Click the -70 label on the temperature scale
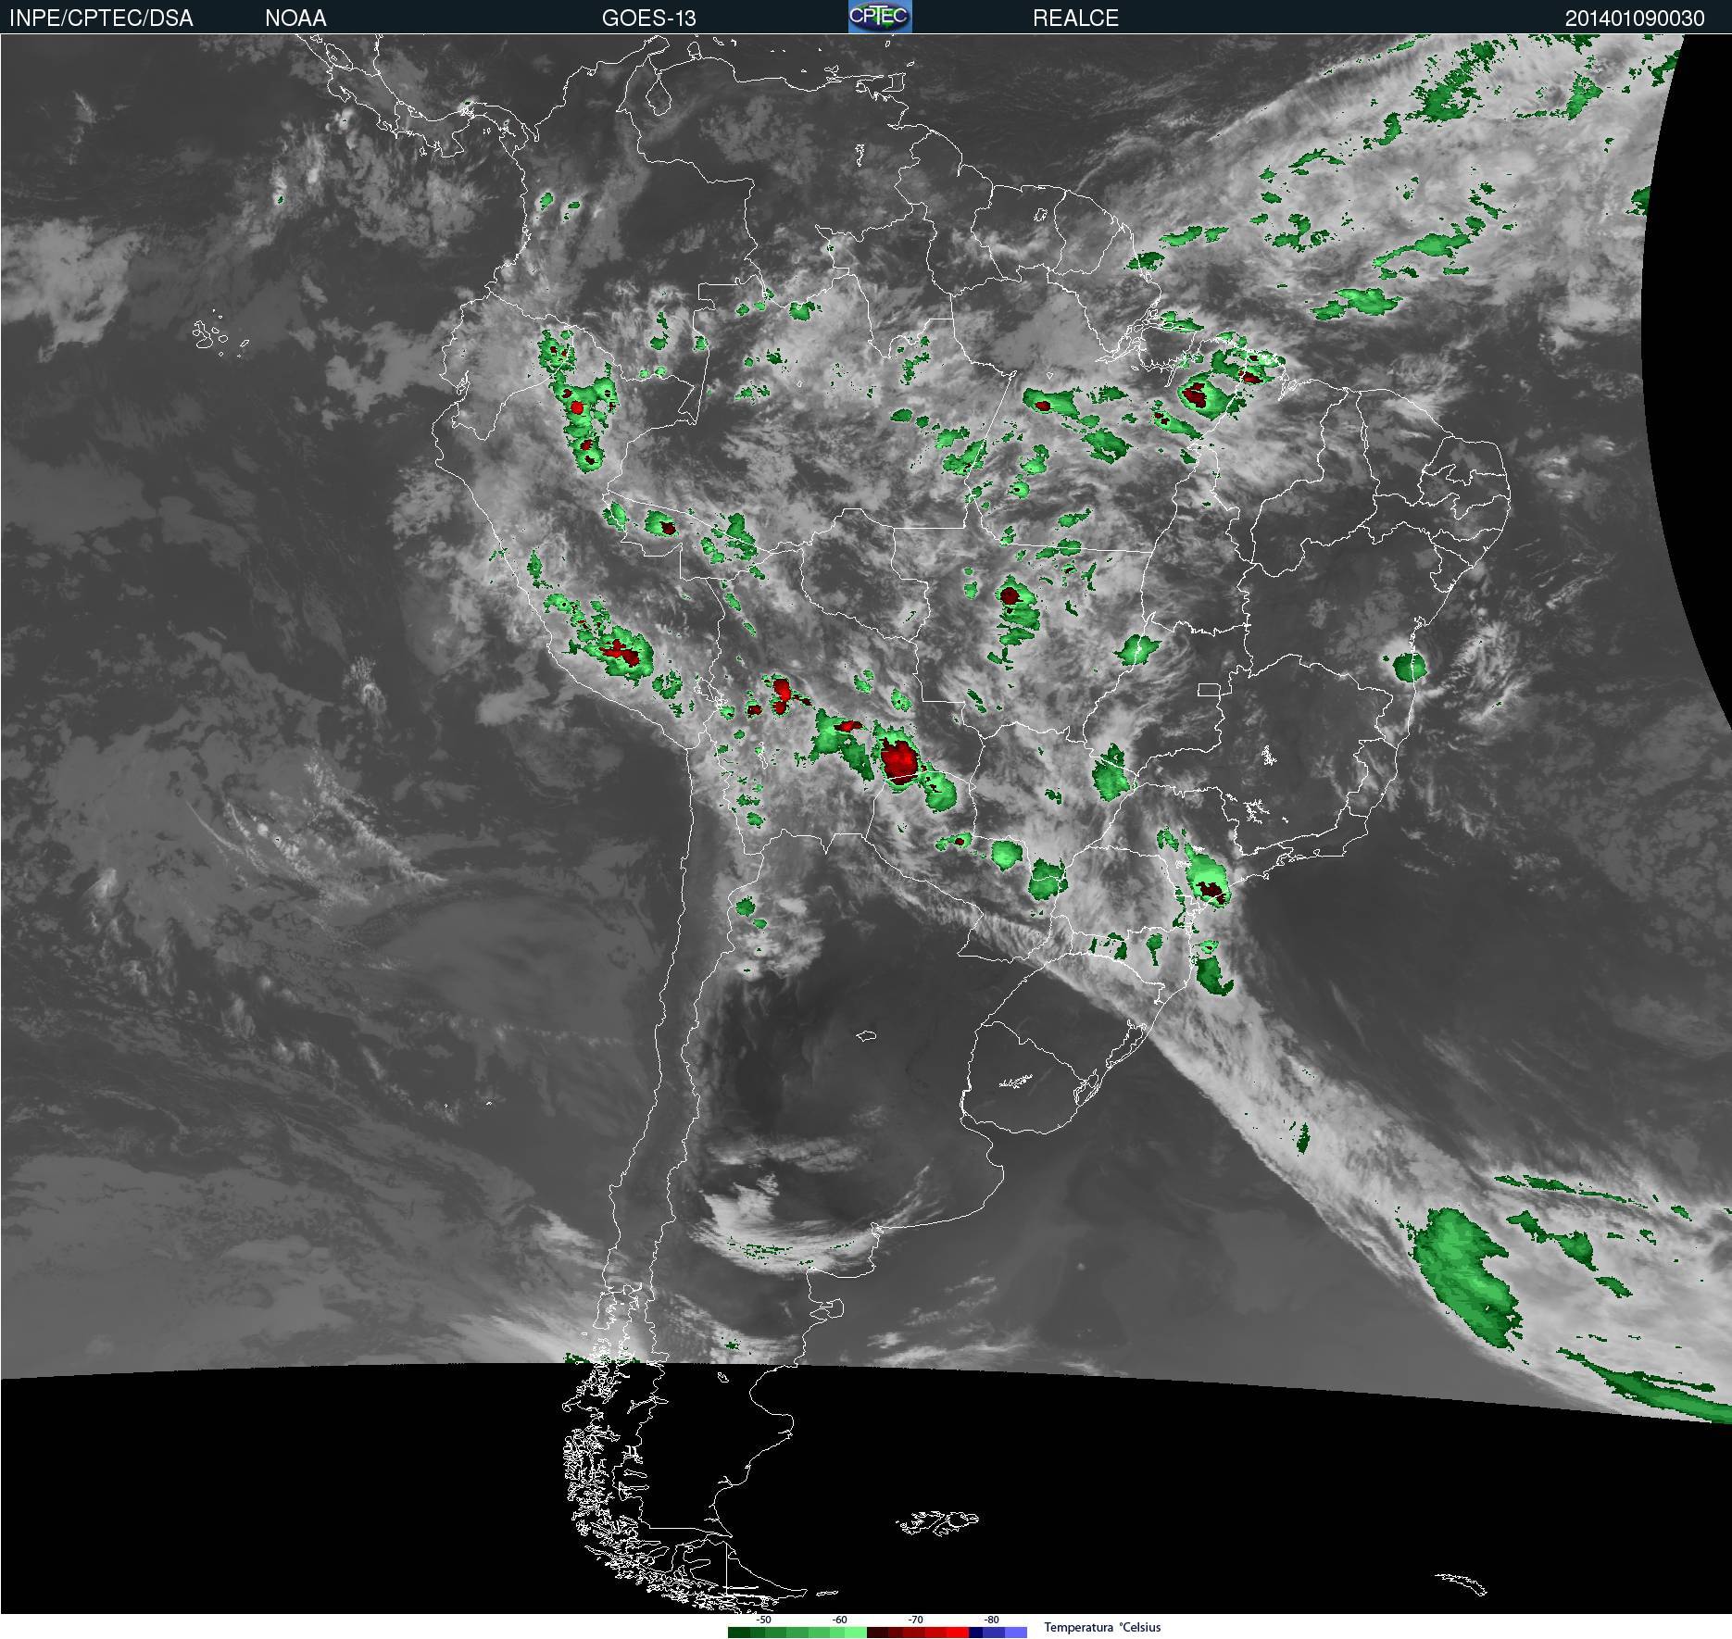This screenshot has height=1639, width=1732. click(915, 1620)
